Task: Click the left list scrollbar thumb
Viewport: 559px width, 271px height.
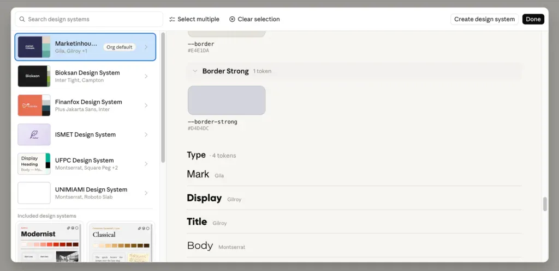Action: coord(163,97)
